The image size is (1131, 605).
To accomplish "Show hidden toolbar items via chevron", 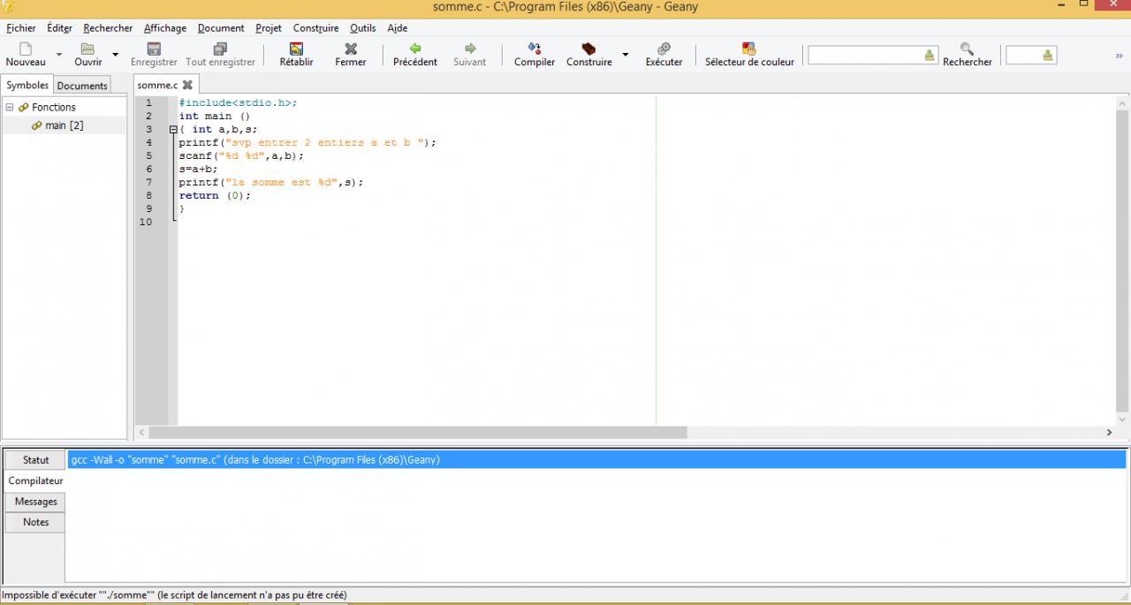I will [1119, 56].
